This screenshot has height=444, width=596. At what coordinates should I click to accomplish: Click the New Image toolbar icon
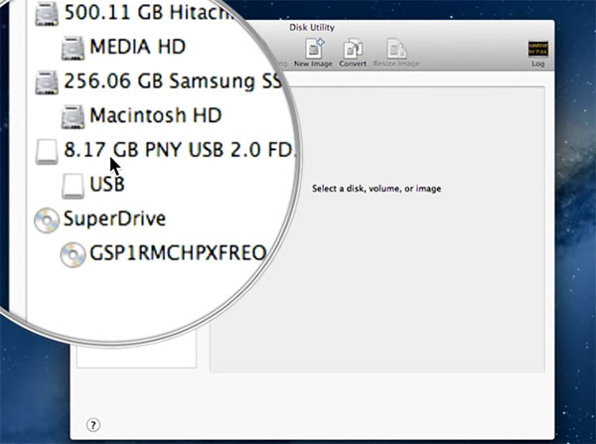(x=314, y=49)
